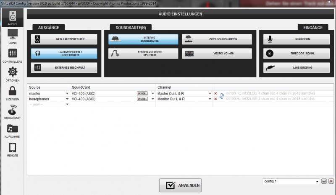Screen dimensions: 336x195
Task: Click the refresh soundcard icon
Action: coord(222,96)
